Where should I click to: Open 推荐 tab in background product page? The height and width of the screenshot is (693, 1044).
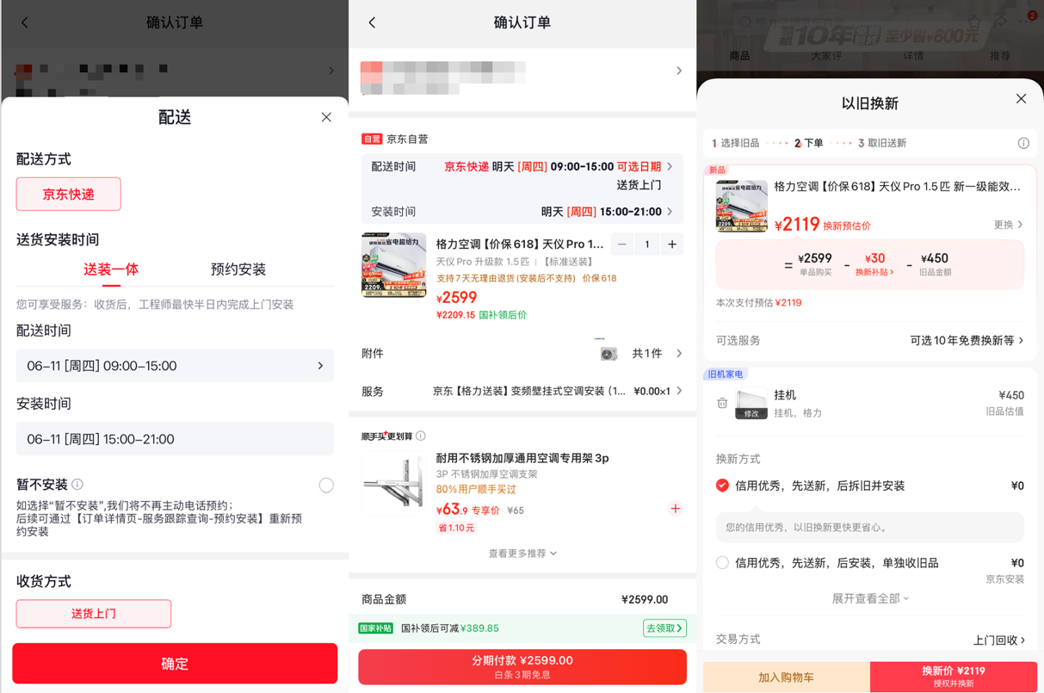pos(999,56)
